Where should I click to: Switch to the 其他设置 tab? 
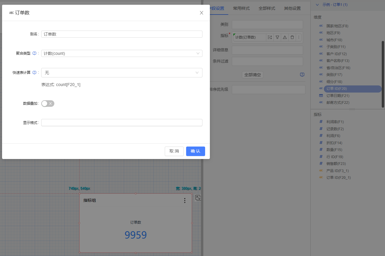click(x=292, y=8)
